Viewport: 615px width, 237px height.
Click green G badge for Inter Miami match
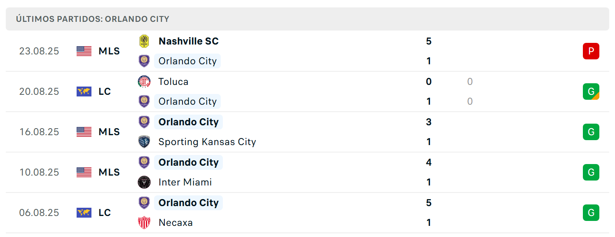click(591, 172)
